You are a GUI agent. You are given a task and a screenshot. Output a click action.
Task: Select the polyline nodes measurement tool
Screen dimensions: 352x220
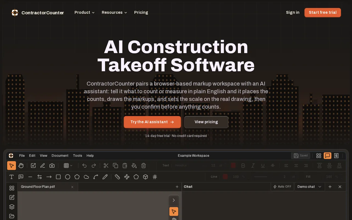(127, 177)
